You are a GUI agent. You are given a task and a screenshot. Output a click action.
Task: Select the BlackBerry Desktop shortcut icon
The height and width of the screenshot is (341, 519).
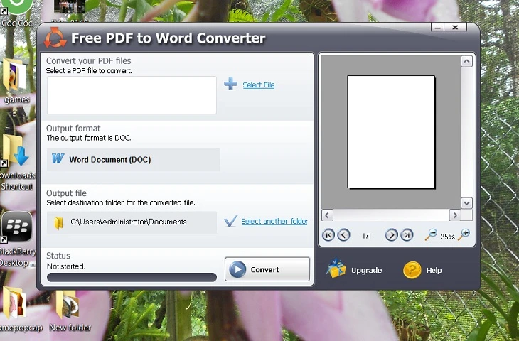(17, 239)
